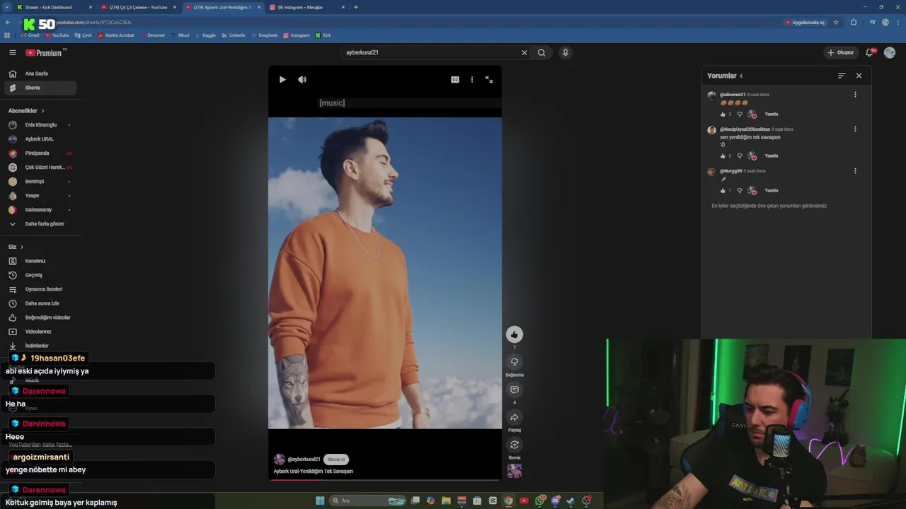Expand the Siz section arrow
Image resolution: width=906 pixels, height=509 pixels.
point(22,247)
